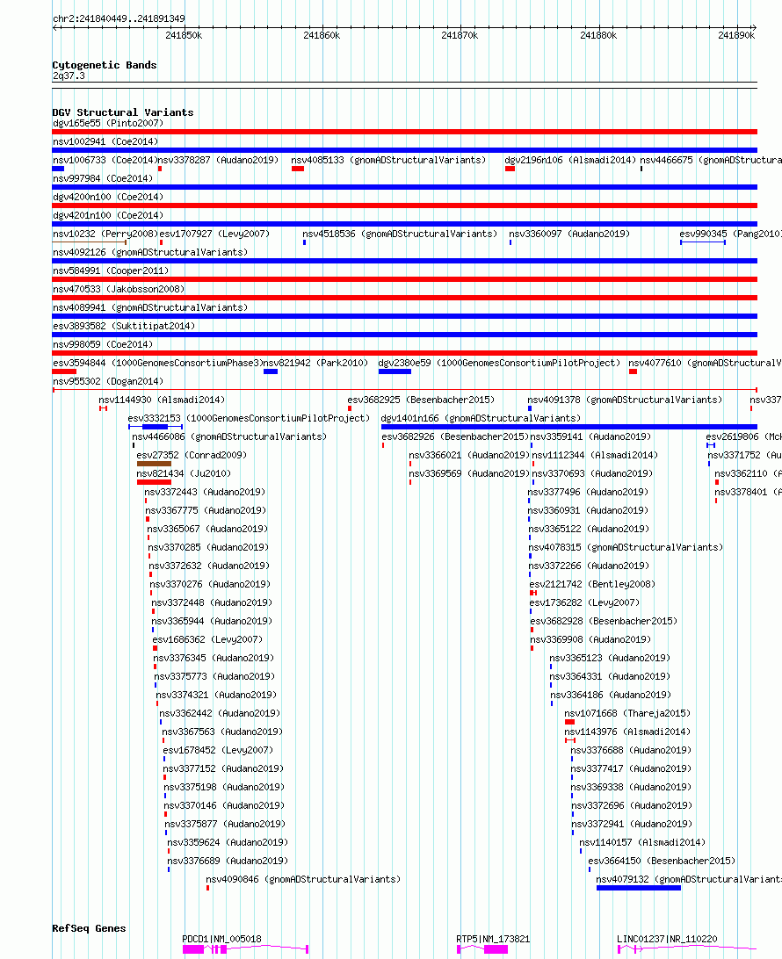Click nsv3360097 (Audano2019) label
The image size is (782, 959).
click(569, 234)
